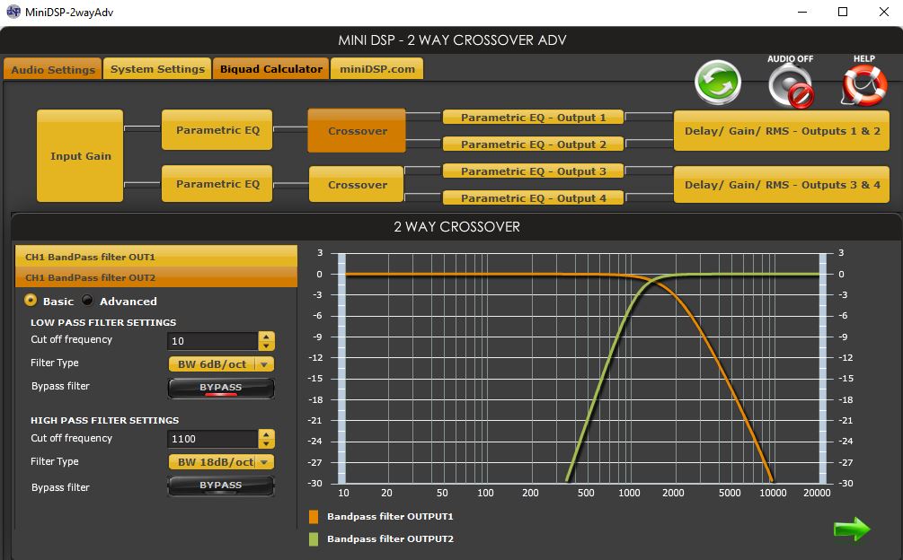Open the miniDSP.com tab
The image size is (903, 560).
point(376,68)
